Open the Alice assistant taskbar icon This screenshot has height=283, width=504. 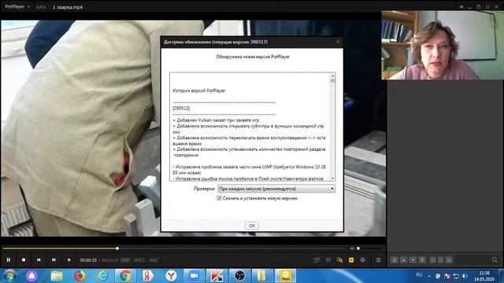click(31, 276)
